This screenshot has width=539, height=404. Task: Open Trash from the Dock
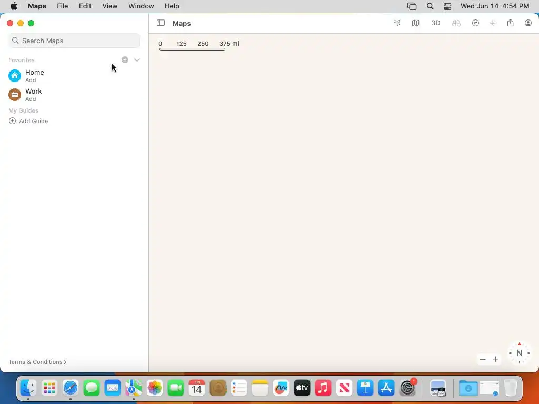(511, 388)
